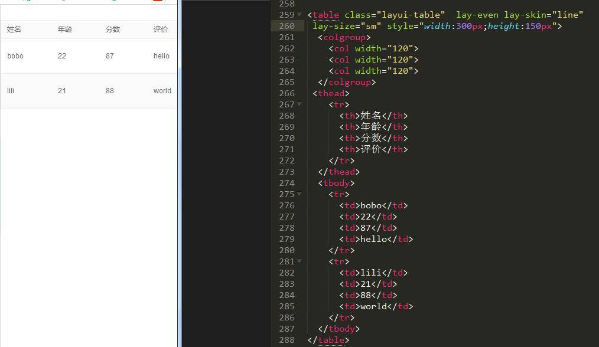Click the td 88 code line

point(368,295)
